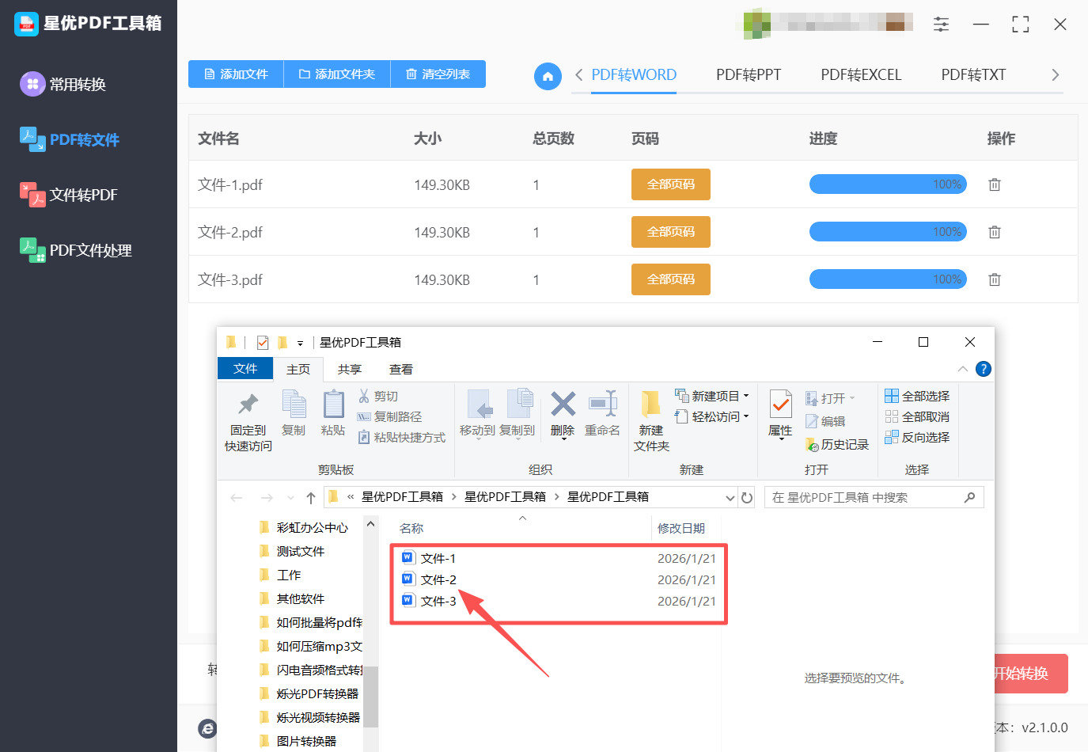The height and width of the screenshot is (752, 1088).
Task: Open the quick access toolbar customize dropdown
Action: (300, 343)
